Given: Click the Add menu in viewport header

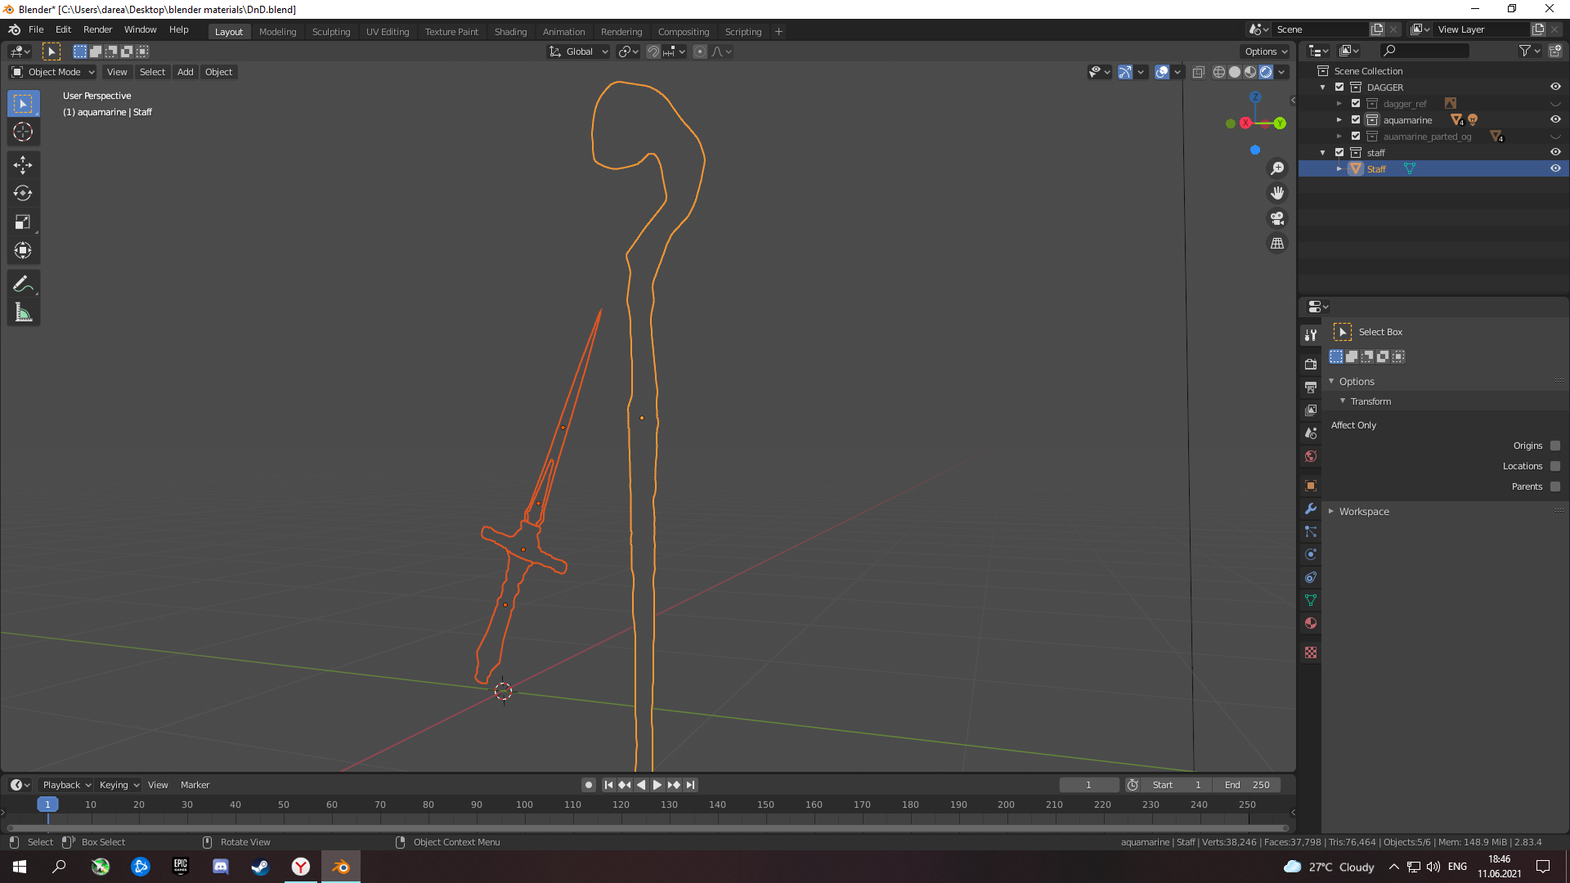Looking at the screenshot, I should click(186, 72).
